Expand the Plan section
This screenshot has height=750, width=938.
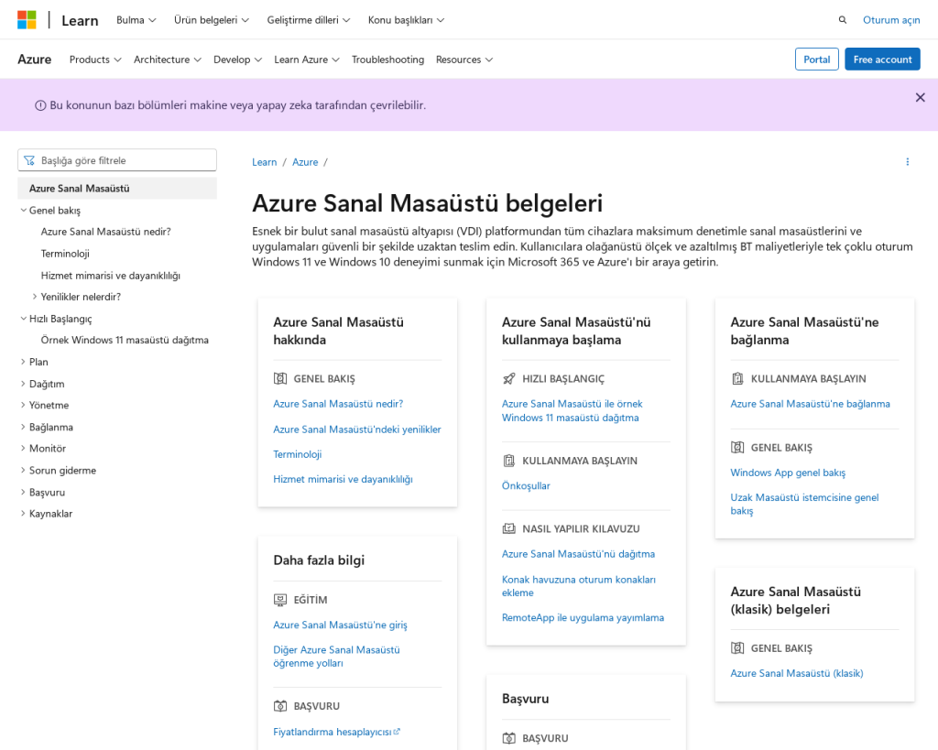tap(34, 362)
